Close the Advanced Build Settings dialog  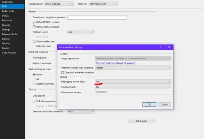click(x=169, y=47)
